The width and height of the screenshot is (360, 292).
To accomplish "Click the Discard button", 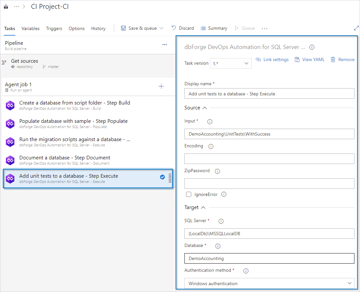I will click(183, 28).
